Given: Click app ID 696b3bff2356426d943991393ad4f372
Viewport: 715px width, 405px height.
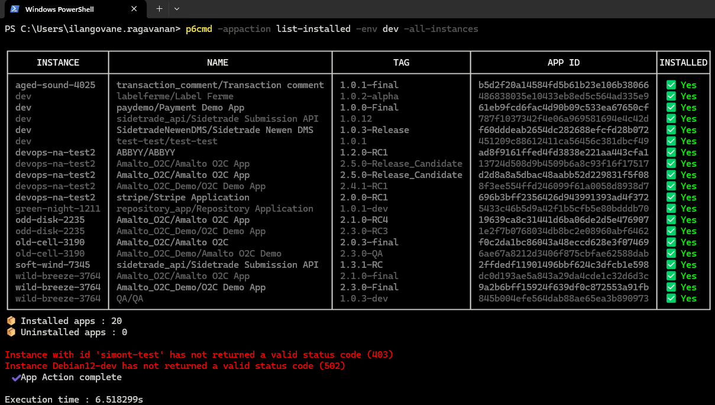Looking at the screenshot, I should (564, 197).
